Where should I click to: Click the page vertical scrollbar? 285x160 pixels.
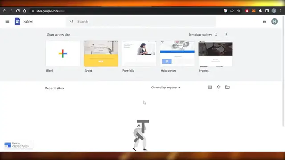click(x=284, y=71)
